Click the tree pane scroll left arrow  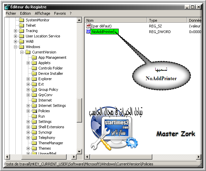click(7, 157)
